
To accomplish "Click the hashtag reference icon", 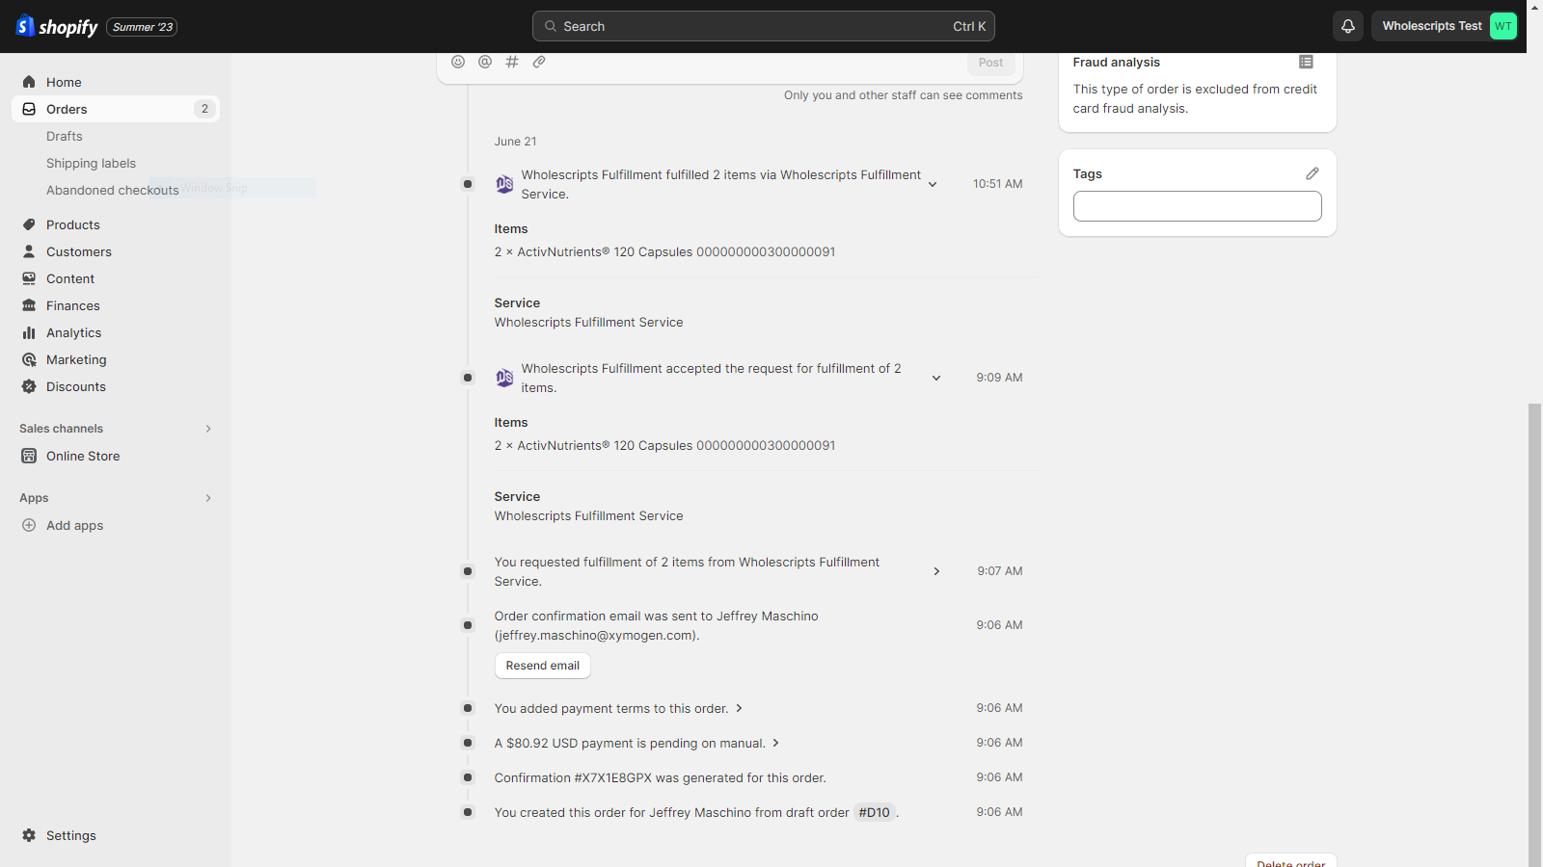I will (x=512, y=62).
